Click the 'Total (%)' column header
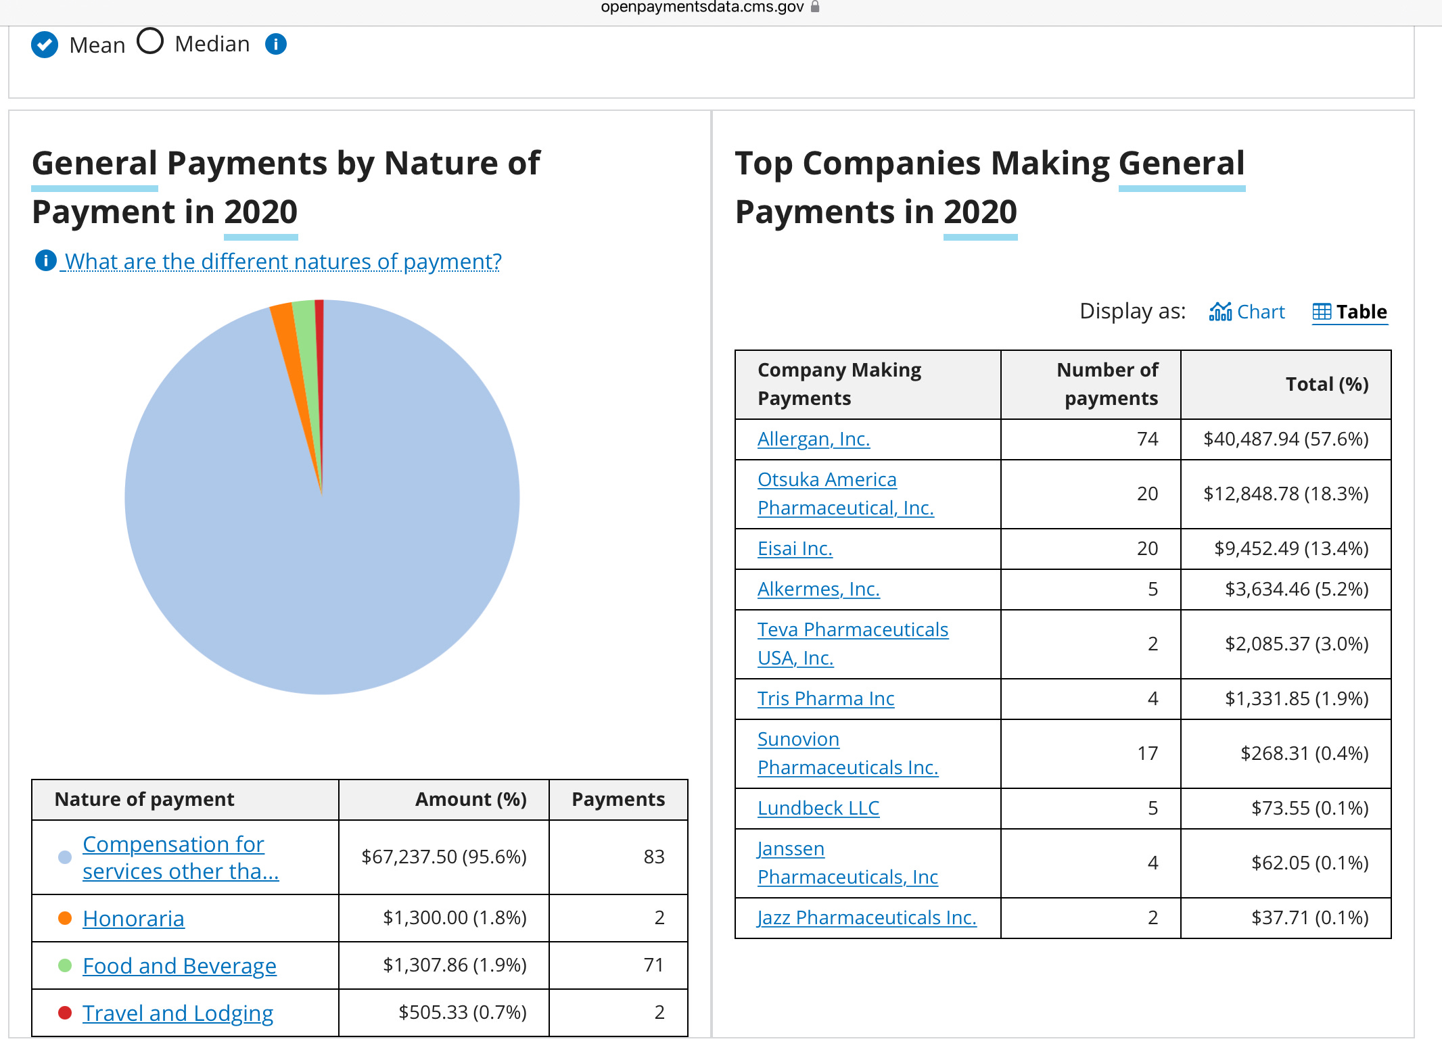The width and height of the screenshot is (1442, 1054). tap(1286, 384)
